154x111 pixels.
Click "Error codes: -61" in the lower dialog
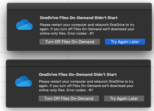[x=80, y=90]
